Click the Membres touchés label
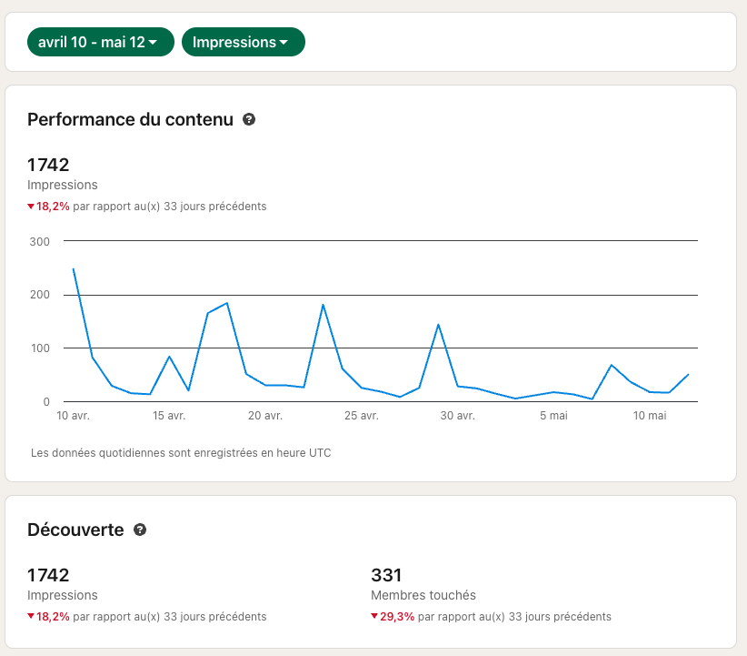 pyautogui.click(x=423, y=595)
